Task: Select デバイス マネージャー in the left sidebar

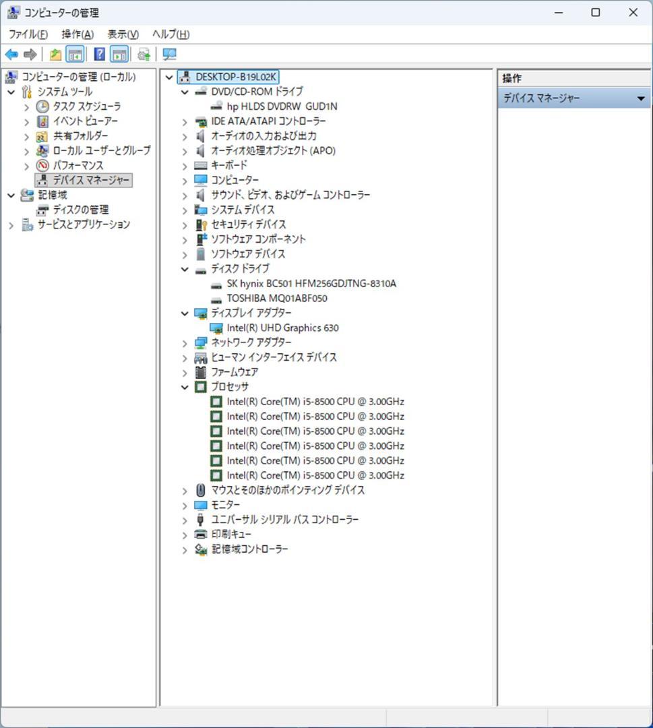Action: pyautogui.click(x=83, y=180)
